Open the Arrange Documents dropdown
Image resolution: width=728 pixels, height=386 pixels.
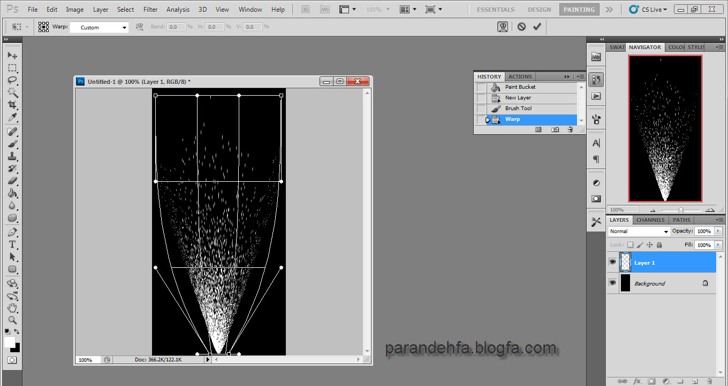tap(409, 9)
